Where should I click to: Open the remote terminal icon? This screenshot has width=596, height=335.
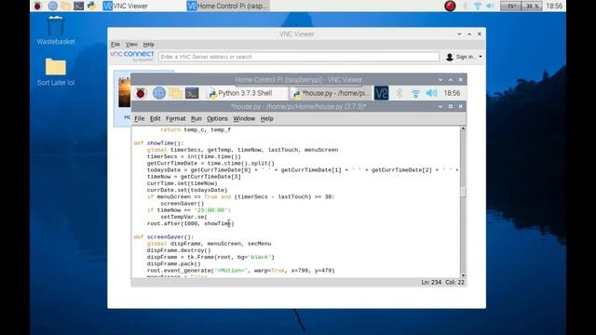tap(192, 93)
